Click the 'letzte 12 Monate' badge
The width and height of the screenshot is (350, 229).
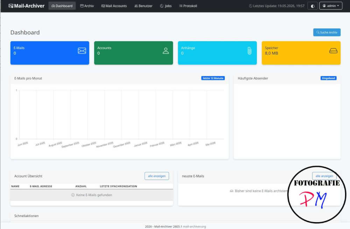[213, 78]
